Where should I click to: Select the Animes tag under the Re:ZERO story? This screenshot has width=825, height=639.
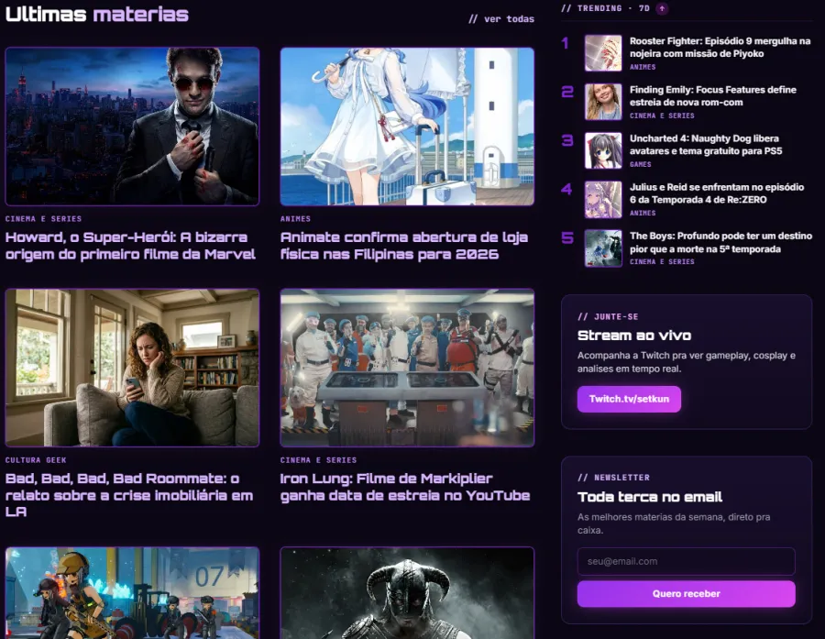coord(643,214)
